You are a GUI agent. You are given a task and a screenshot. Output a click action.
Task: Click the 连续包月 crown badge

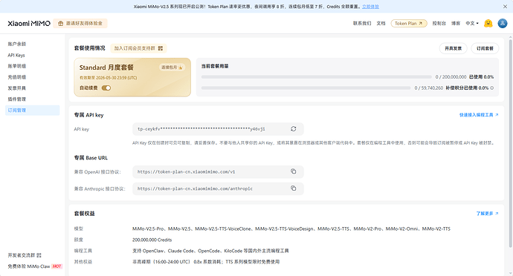click(x=172, y=68)
